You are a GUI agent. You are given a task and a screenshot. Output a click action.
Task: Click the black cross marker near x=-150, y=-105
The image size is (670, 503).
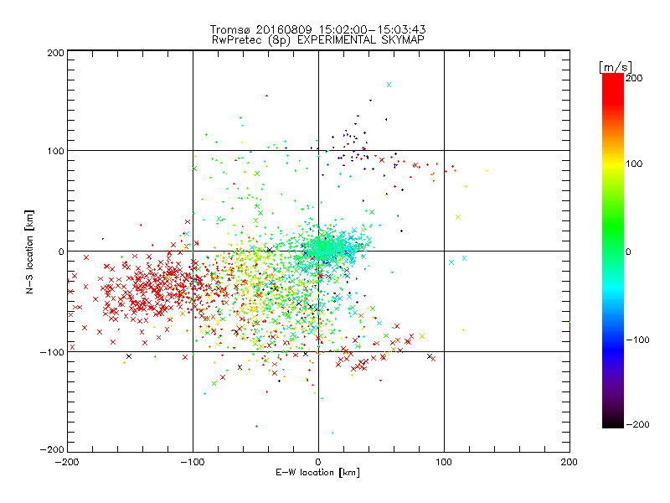coord(129,356)
